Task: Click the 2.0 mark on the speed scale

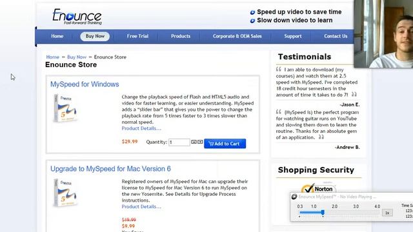Action: pyautogui.click(x=334, y=206)
